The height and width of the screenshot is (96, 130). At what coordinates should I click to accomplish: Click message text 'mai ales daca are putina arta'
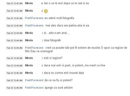tap(67, 25)
